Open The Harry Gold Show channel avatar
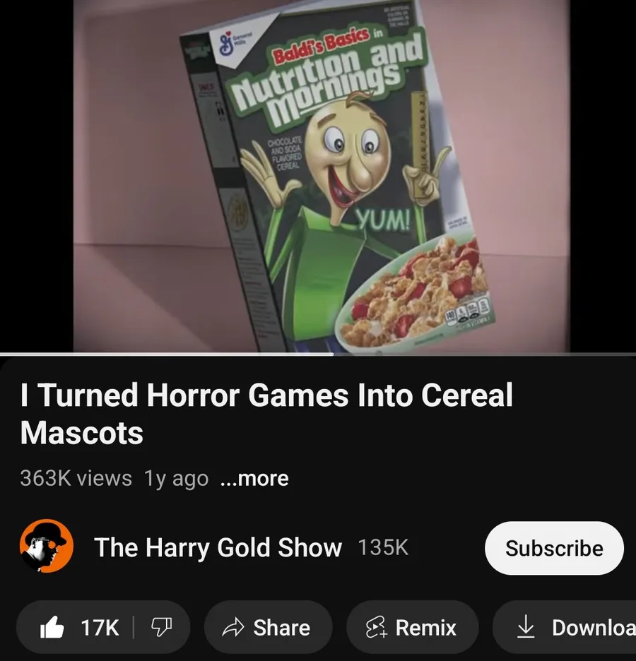 [47, 546]
